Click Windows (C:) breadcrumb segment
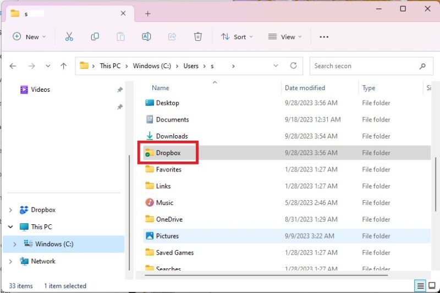The width and height of the screenshot is (440, 293). coord(152,66)
